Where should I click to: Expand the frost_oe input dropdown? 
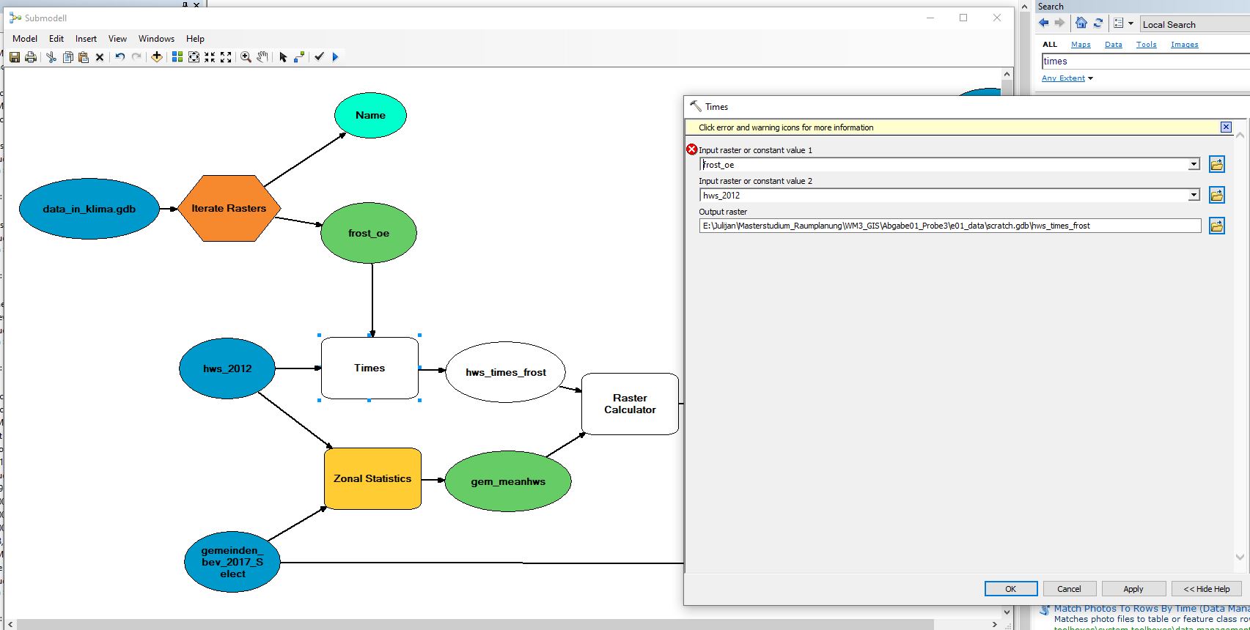1194,165
